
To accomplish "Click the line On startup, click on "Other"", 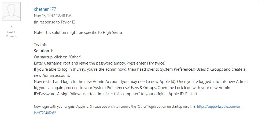I will coord(58,57).
